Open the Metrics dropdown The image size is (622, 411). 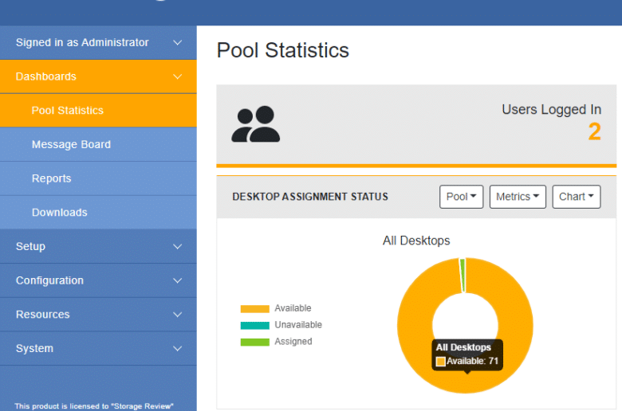coord(518,197)
